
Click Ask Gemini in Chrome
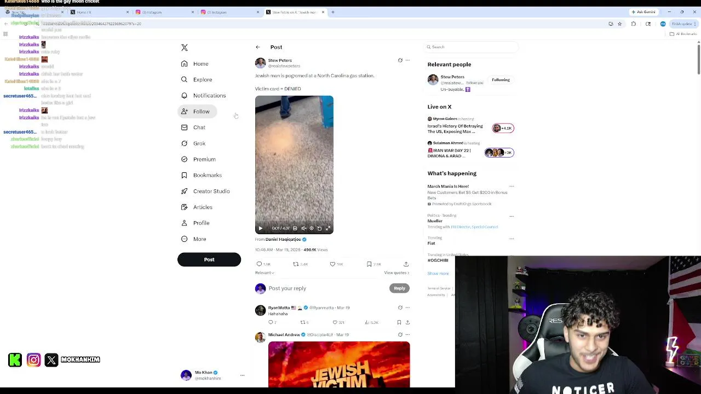click(643, 12)
